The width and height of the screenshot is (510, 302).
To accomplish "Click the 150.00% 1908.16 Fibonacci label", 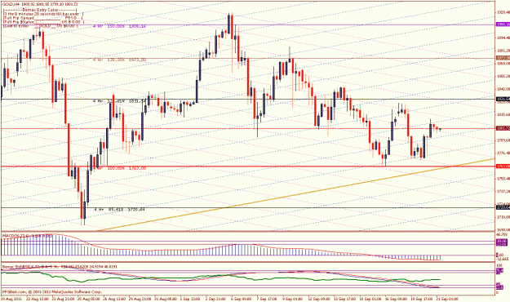I will (x=119, y=25).
